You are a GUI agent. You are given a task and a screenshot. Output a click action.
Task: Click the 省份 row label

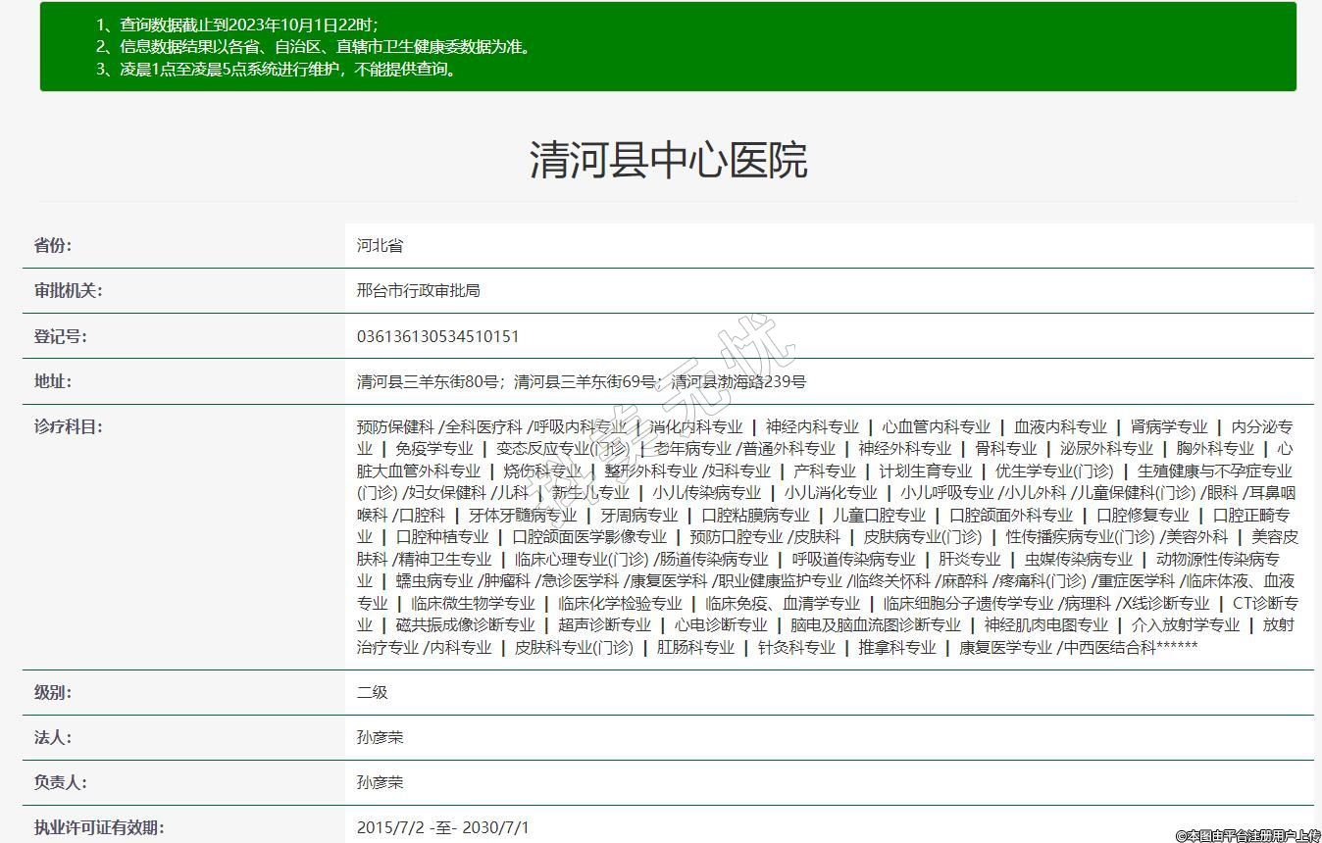(53, 245)
